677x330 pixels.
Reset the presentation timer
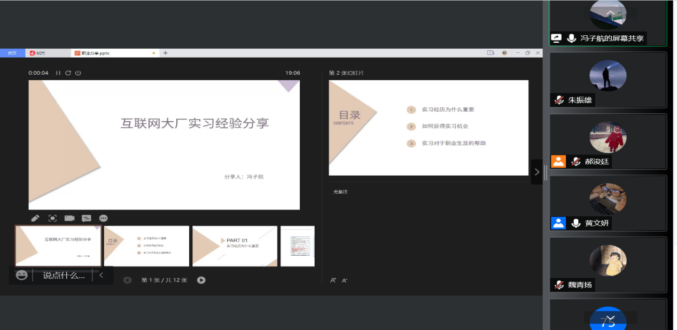coord(68,73)
